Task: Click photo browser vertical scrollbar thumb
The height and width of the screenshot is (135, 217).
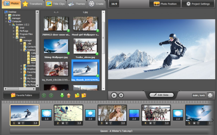Action: (x=103, y=38)
